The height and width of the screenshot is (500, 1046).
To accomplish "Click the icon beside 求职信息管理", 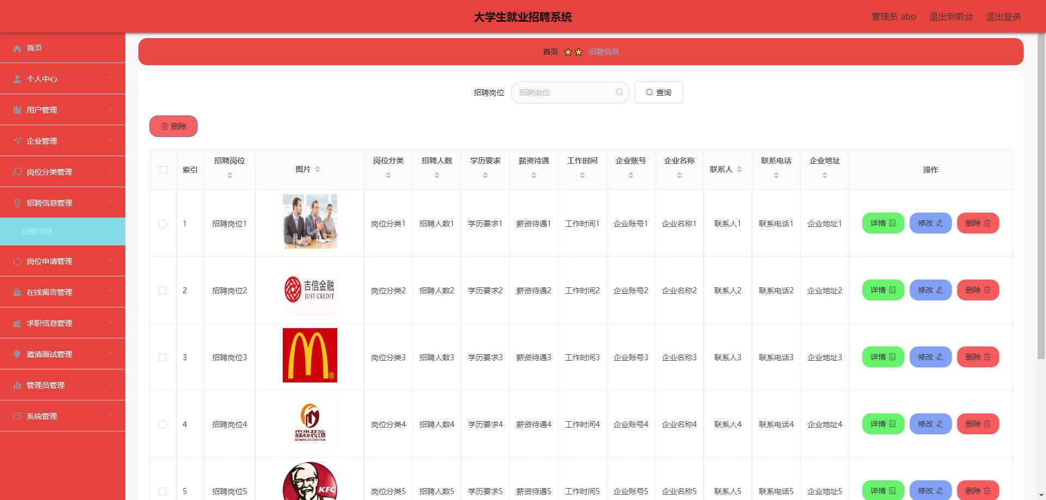I will tap(17, 324).
